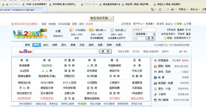Click the printer icon in command bar

point(172,9)
